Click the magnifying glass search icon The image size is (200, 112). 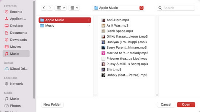[160, 8]
